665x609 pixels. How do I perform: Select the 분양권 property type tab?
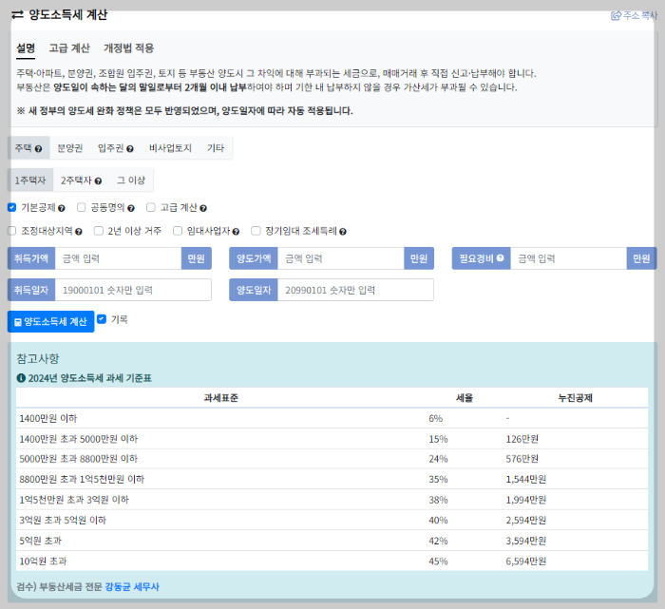tap(70, 148)
